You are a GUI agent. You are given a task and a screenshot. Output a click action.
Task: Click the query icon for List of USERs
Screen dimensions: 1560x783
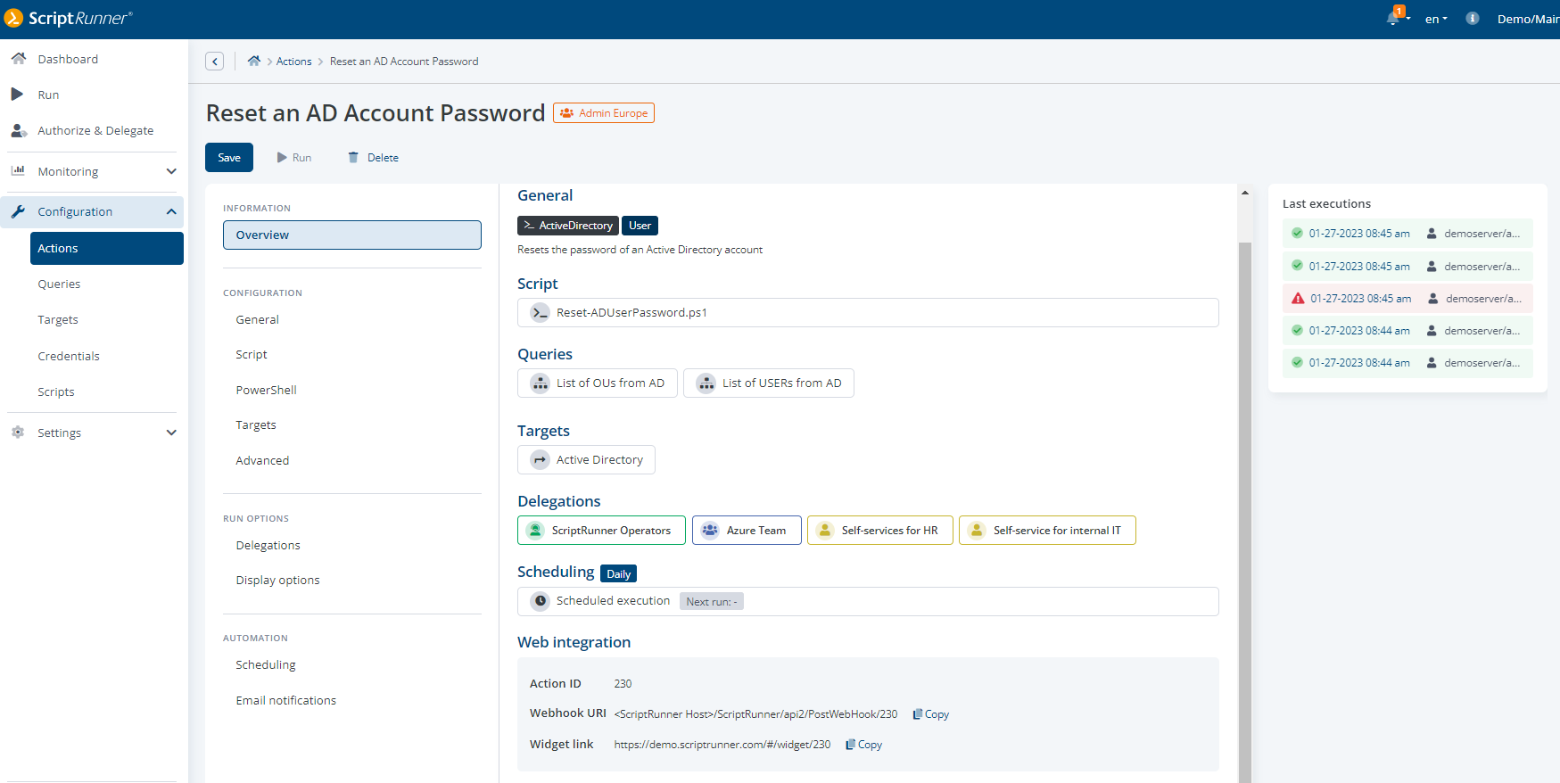706,383
